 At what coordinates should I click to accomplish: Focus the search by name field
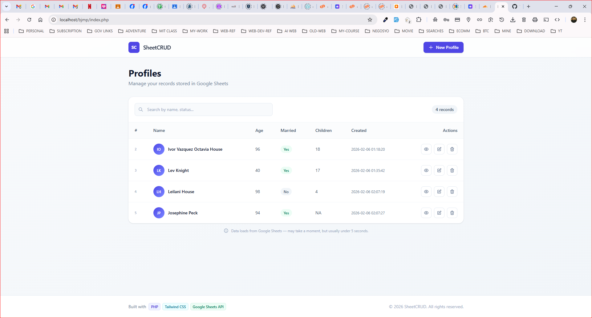coord(204,109)
